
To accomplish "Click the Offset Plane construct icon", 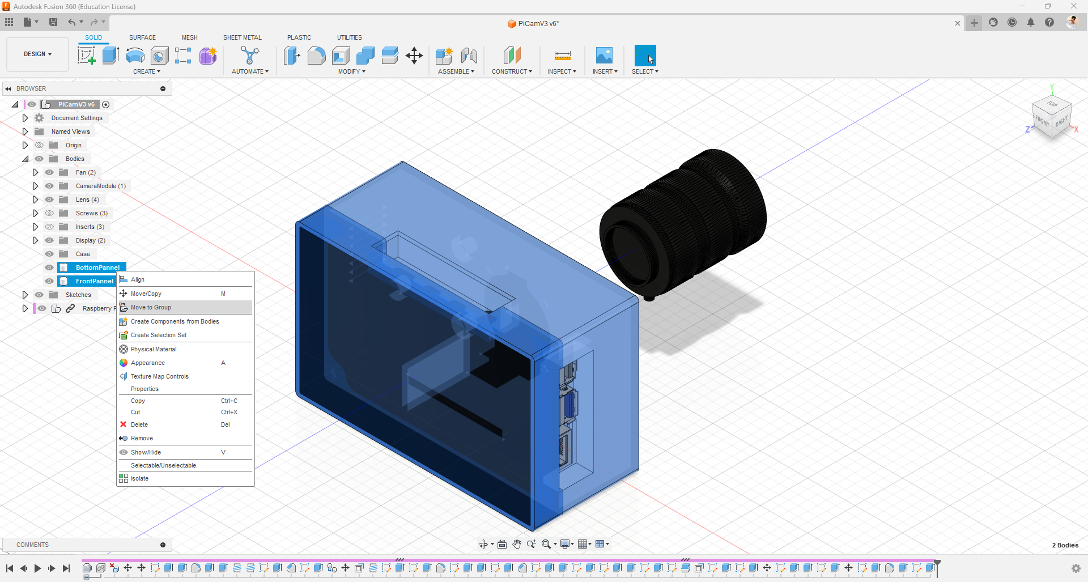I will [512, 56].
